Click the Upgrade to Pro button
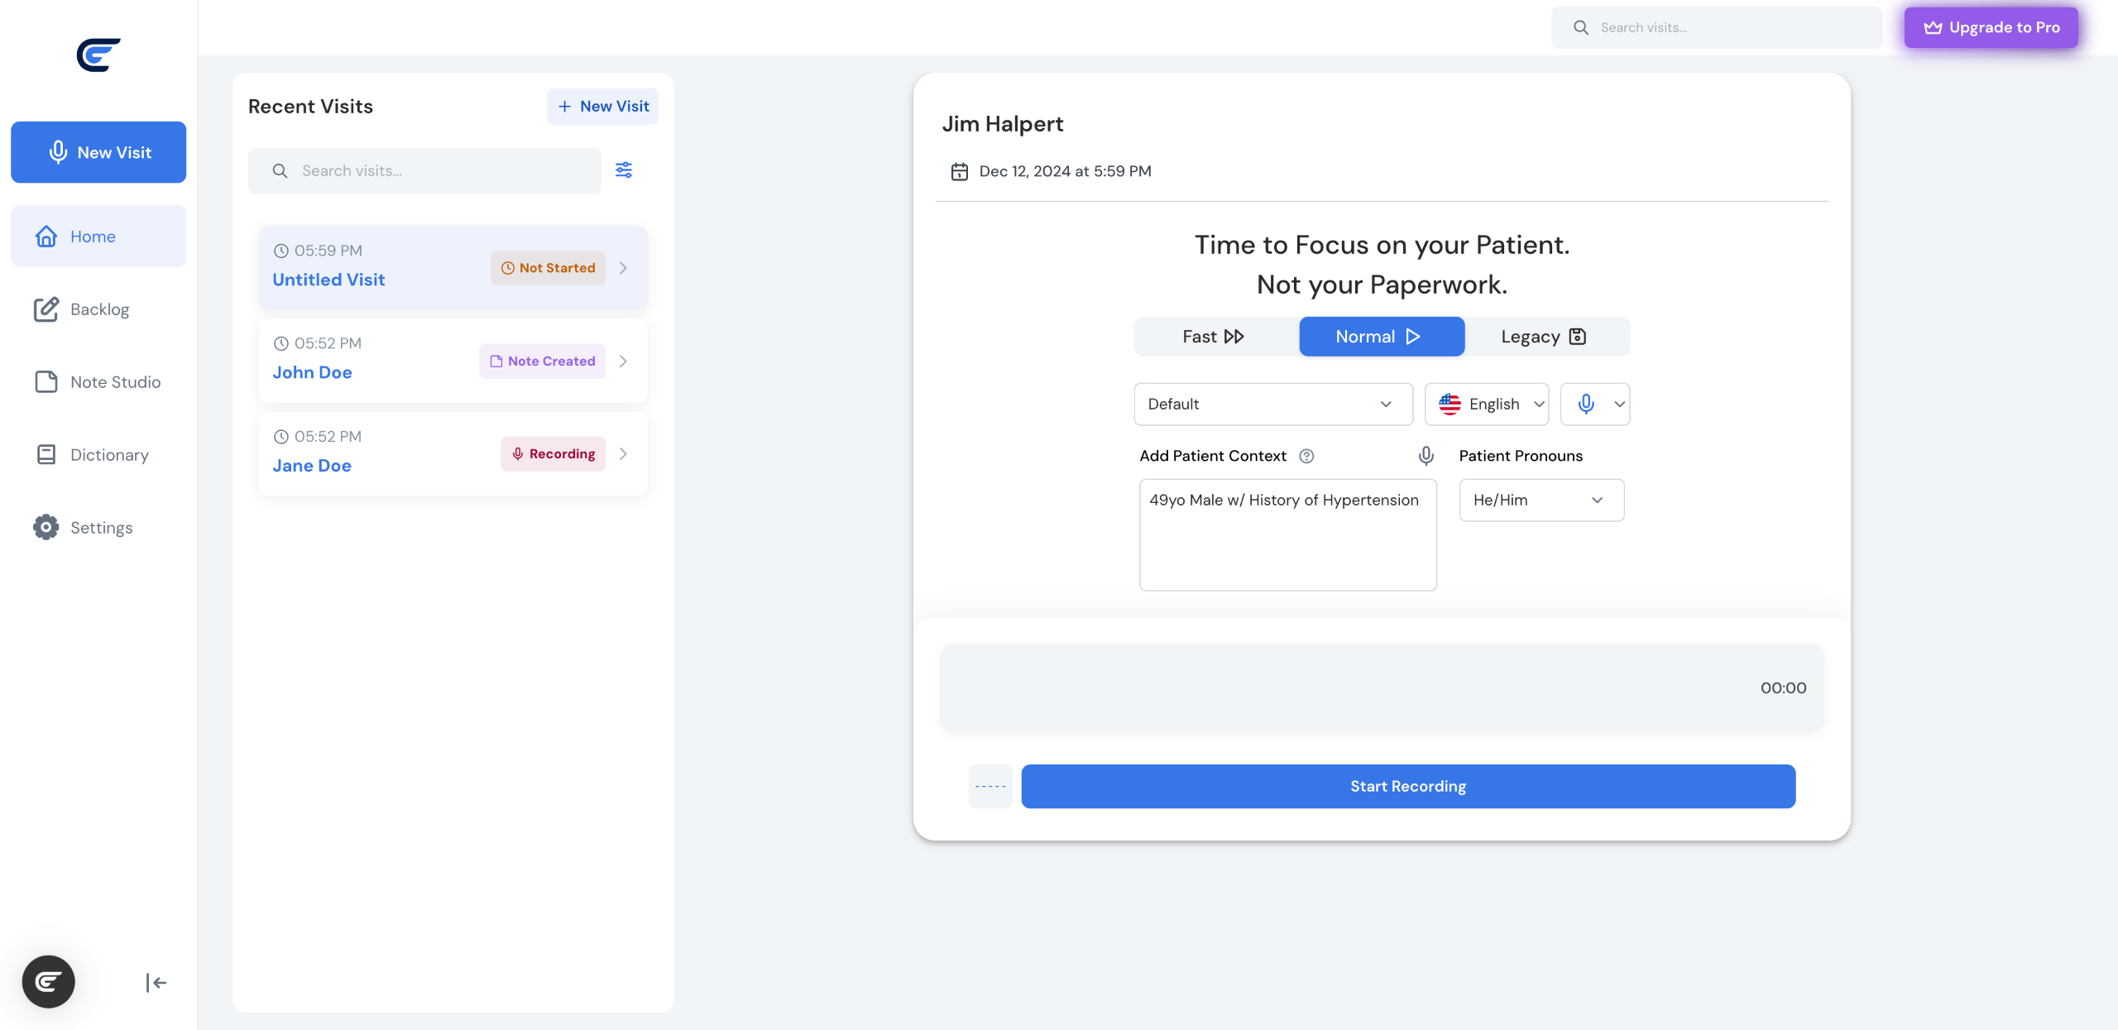 click(x=1991, y=27)
